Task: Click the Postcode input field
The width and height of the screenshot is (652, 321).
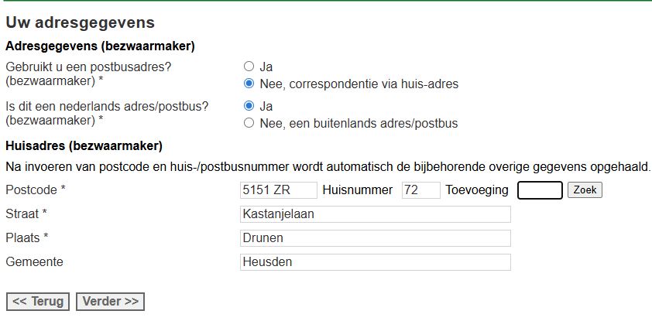Action: click(279, 190)
